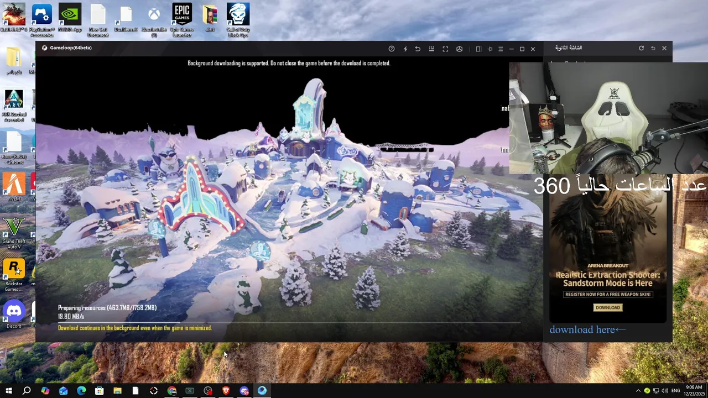Click the yellow 'Download continues in the background' text
Screen dimensions: 708x398
pyautogui.click(x=135, y=328)
